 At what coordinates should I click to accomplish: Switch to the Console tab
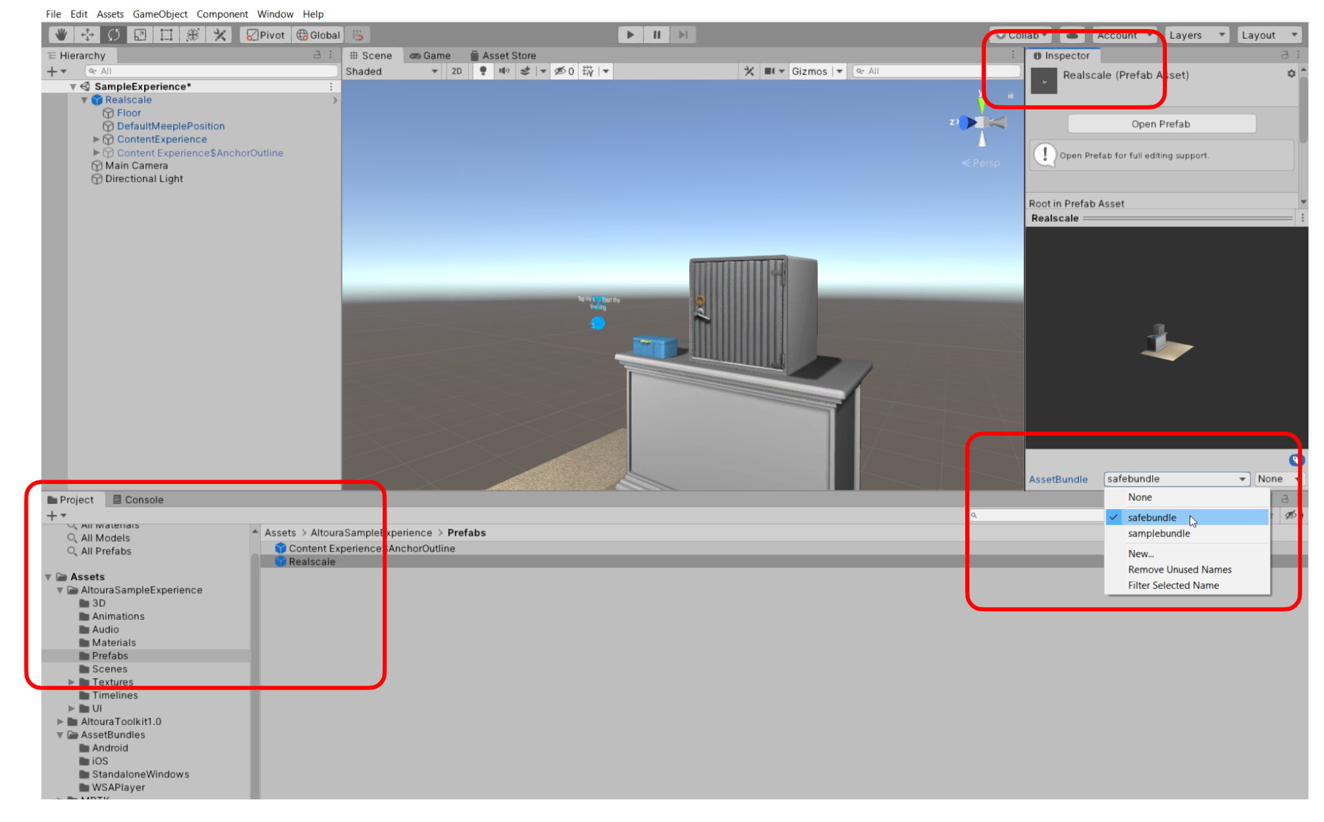(138, 500)
